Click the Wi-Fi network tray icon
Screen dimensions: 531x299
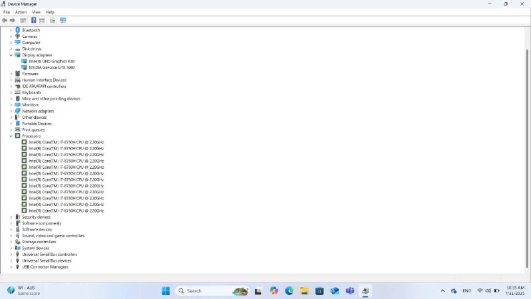click(x=480, y=291)
